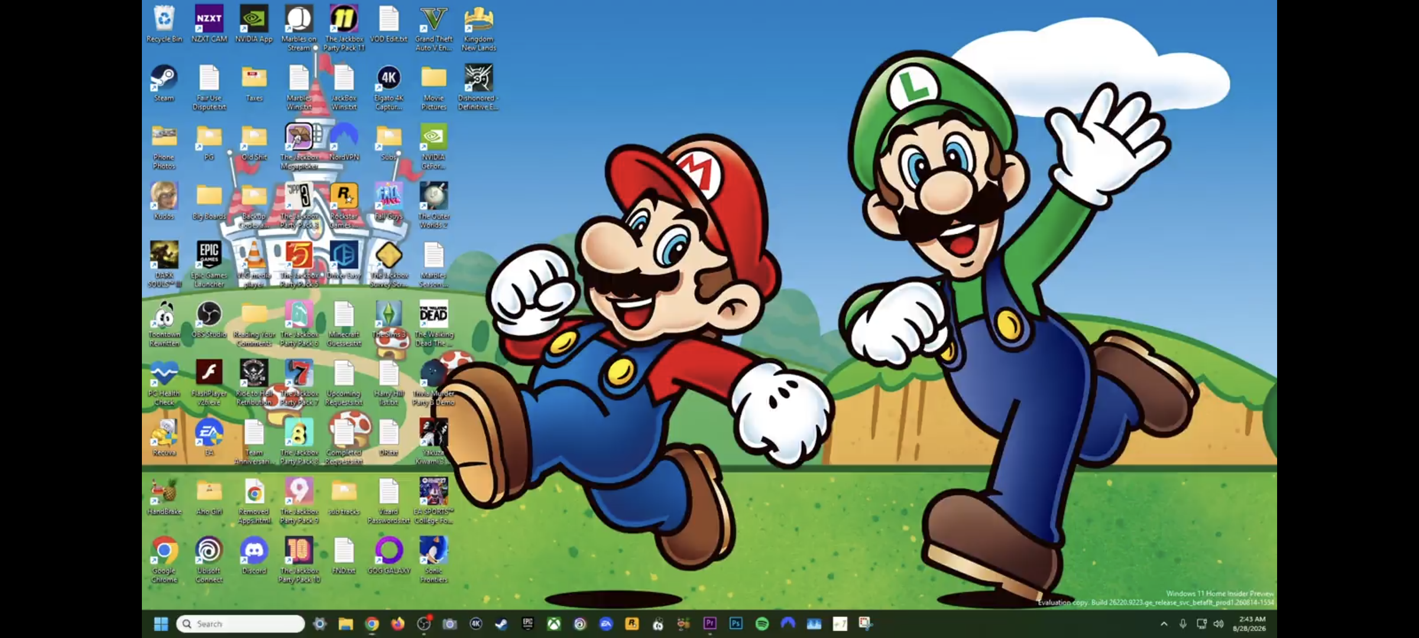Select the Rockstar Games desktop shortcut

point(344,205)
